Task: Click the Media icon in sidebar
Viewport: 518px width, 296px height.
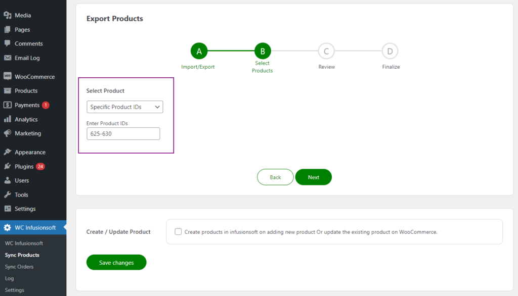Action: [7, 15]
